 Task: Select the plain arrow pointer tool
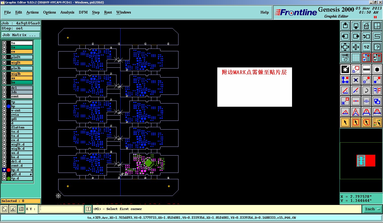point(345,122)
